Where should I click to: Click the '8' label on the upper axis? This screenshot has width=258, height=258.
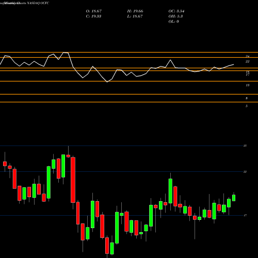pos(247,98)
